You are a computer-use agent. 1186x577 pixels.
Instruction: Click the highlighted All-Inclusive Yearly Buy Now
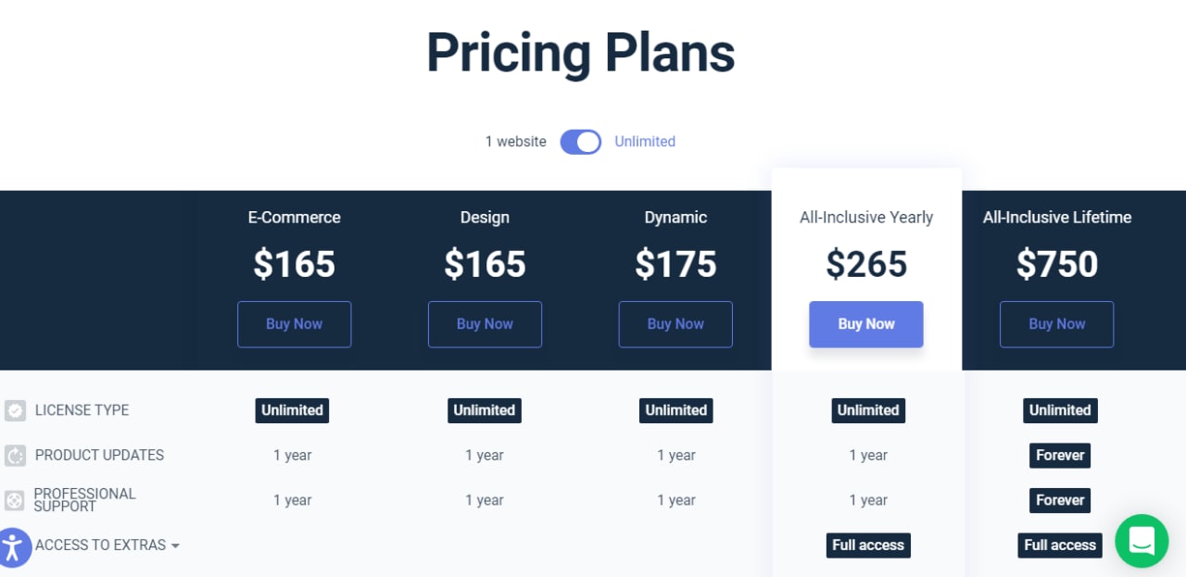coord(866,324)
